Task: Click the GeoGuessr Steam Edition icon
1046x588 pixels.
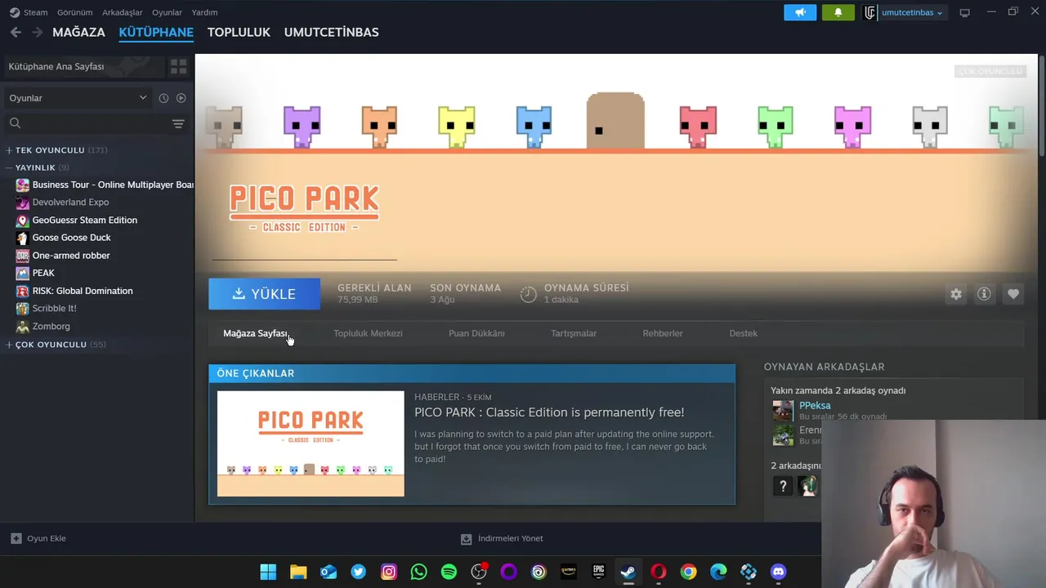Action: [x=22, y=220]
